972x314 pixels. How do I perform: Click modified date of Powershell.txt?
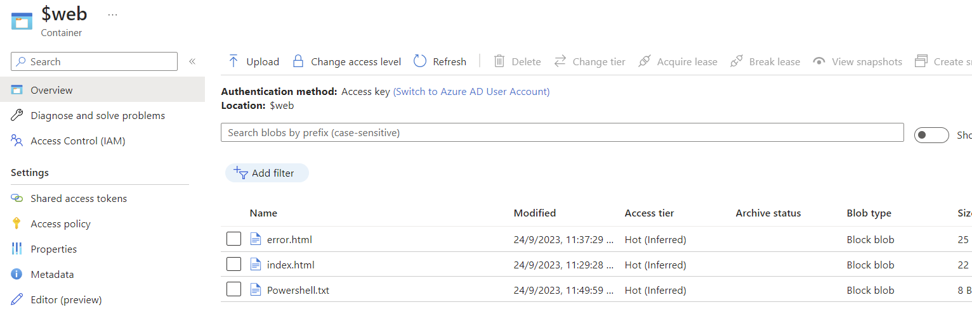[x=564, y=290]
